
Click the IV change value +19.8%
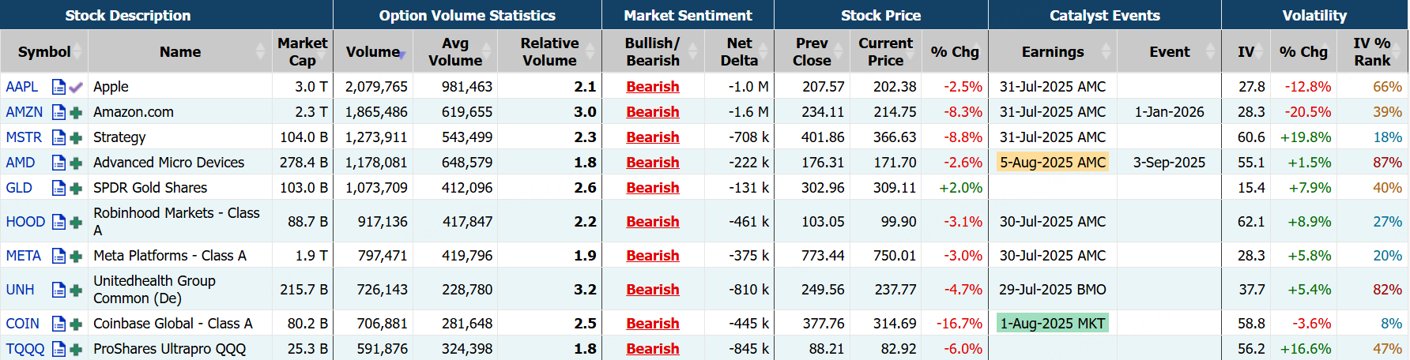pyautogui.click(x=1306, y=137)
